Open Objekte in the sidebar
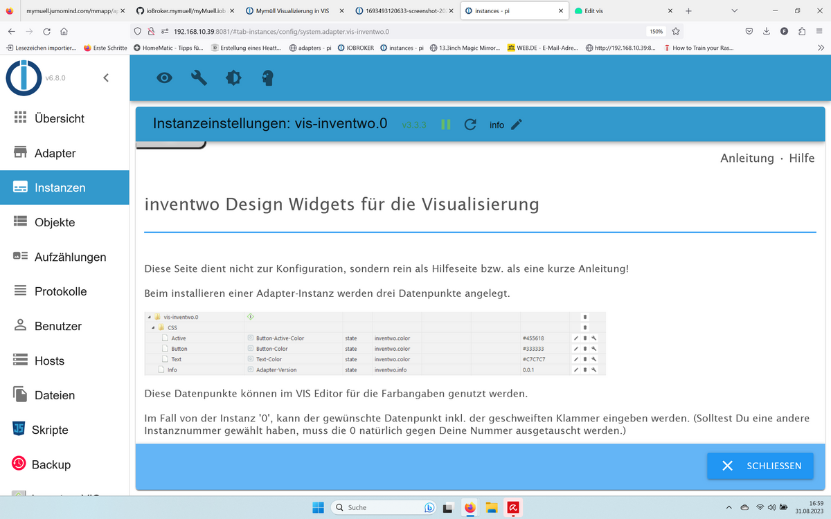The image size is (831, 519). [64, 222]
